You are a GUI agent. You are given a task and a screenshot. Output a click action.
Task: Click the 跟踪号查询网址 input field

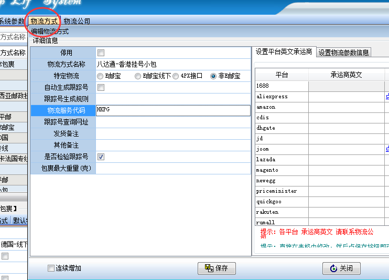[173, 122]
